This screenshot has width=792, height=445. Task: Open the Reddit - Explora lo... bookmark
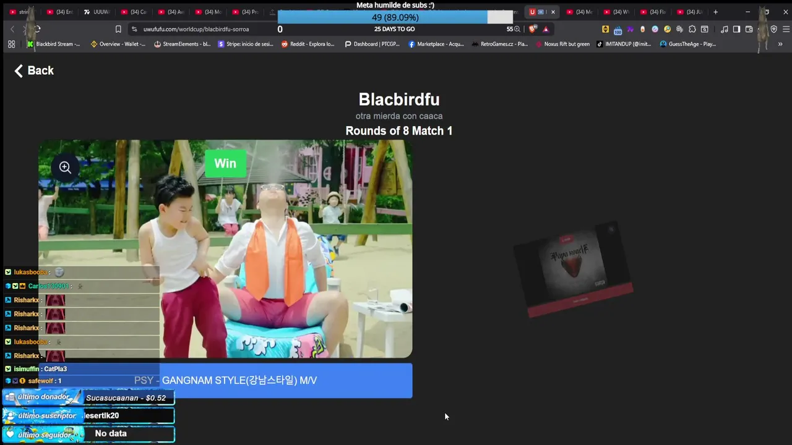click(308, 44)
